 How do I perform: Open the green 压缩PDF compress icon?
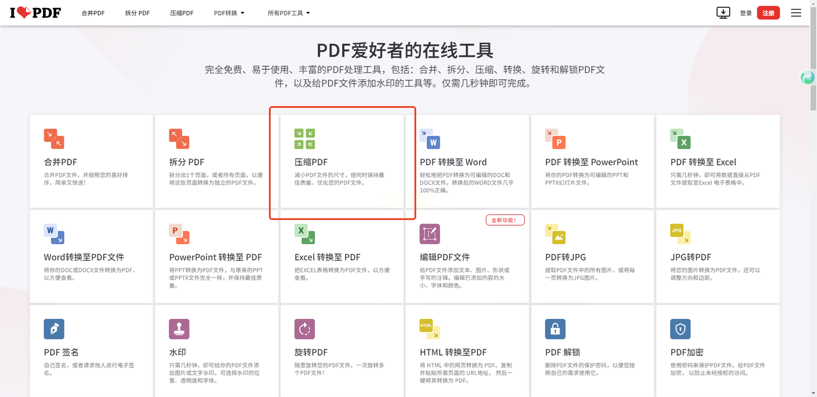[x=305, y=139]
